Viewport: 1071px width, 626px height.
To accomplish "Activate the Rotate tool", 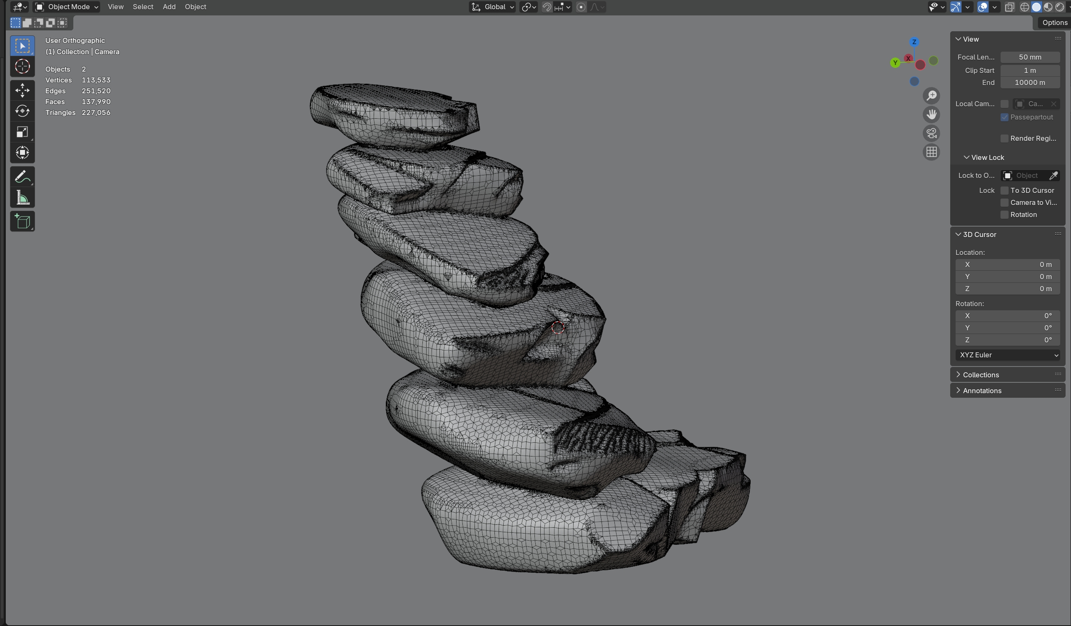I will point(22,111).
